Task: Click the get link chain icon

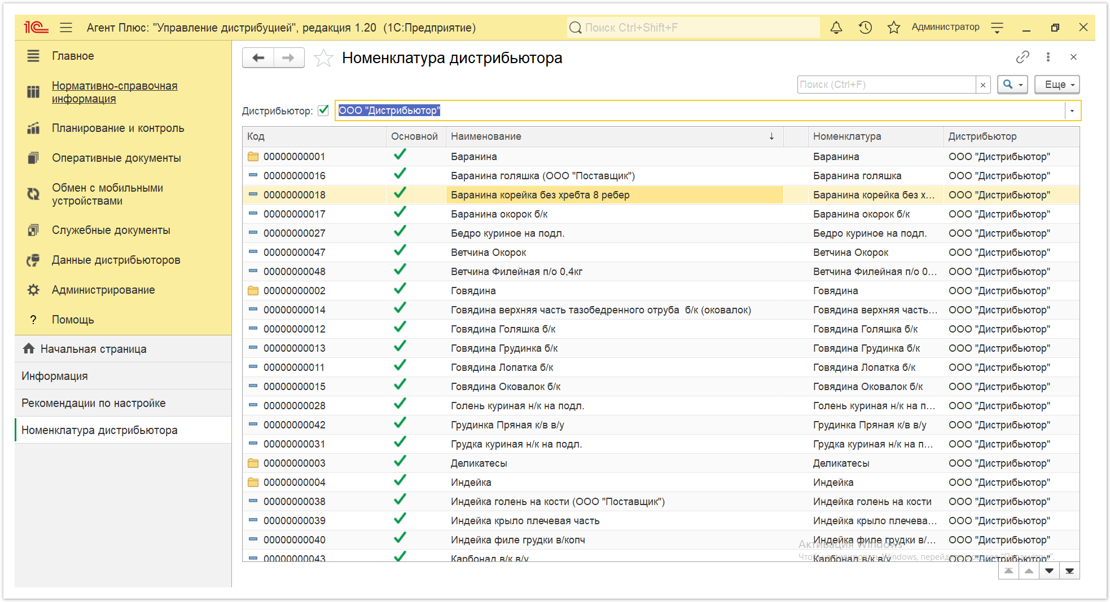Action: [1023, 57]
